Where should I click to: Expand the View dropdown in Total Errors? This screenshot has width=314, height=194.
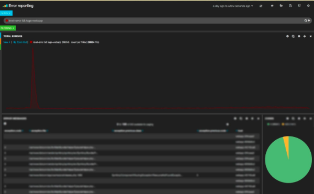click(x=7, y=42)
